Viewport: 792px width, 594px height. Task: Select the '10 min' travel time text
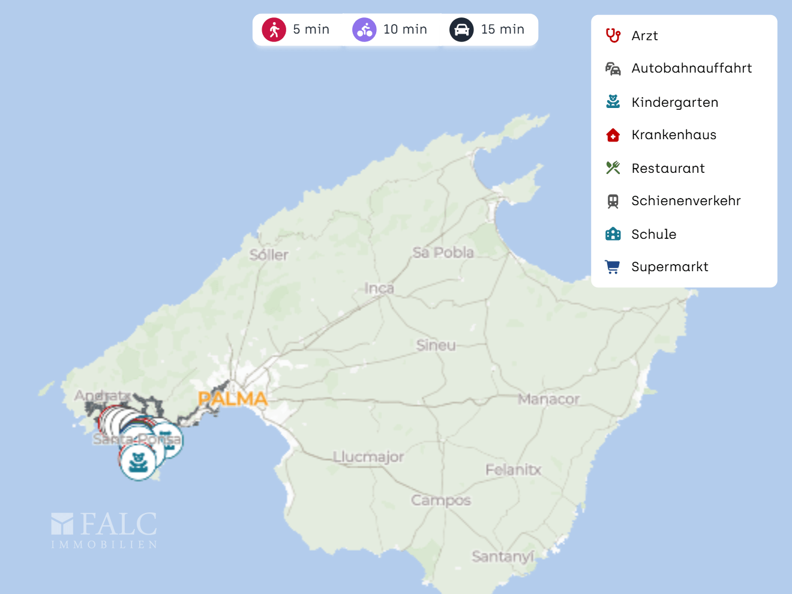[405, 29]
